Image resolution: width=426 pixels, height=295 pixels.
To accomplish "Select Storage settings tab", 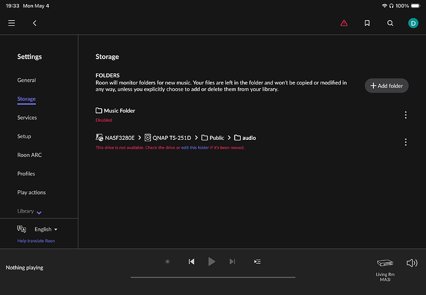I will click(27, 99).
